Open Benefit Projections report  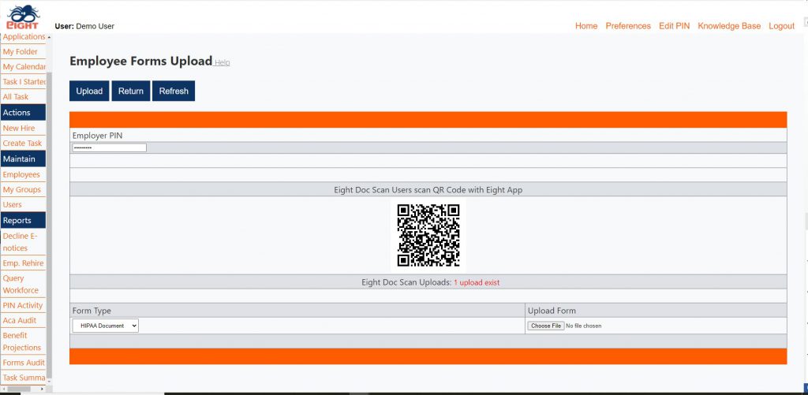click(21, 341)
